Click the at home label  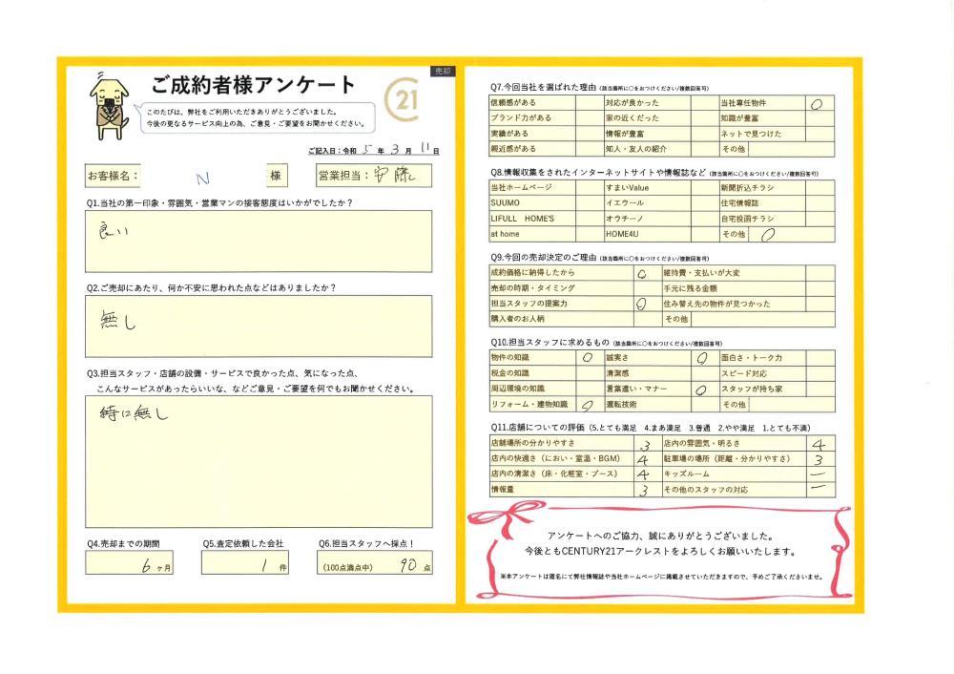(x=505, y=234)
